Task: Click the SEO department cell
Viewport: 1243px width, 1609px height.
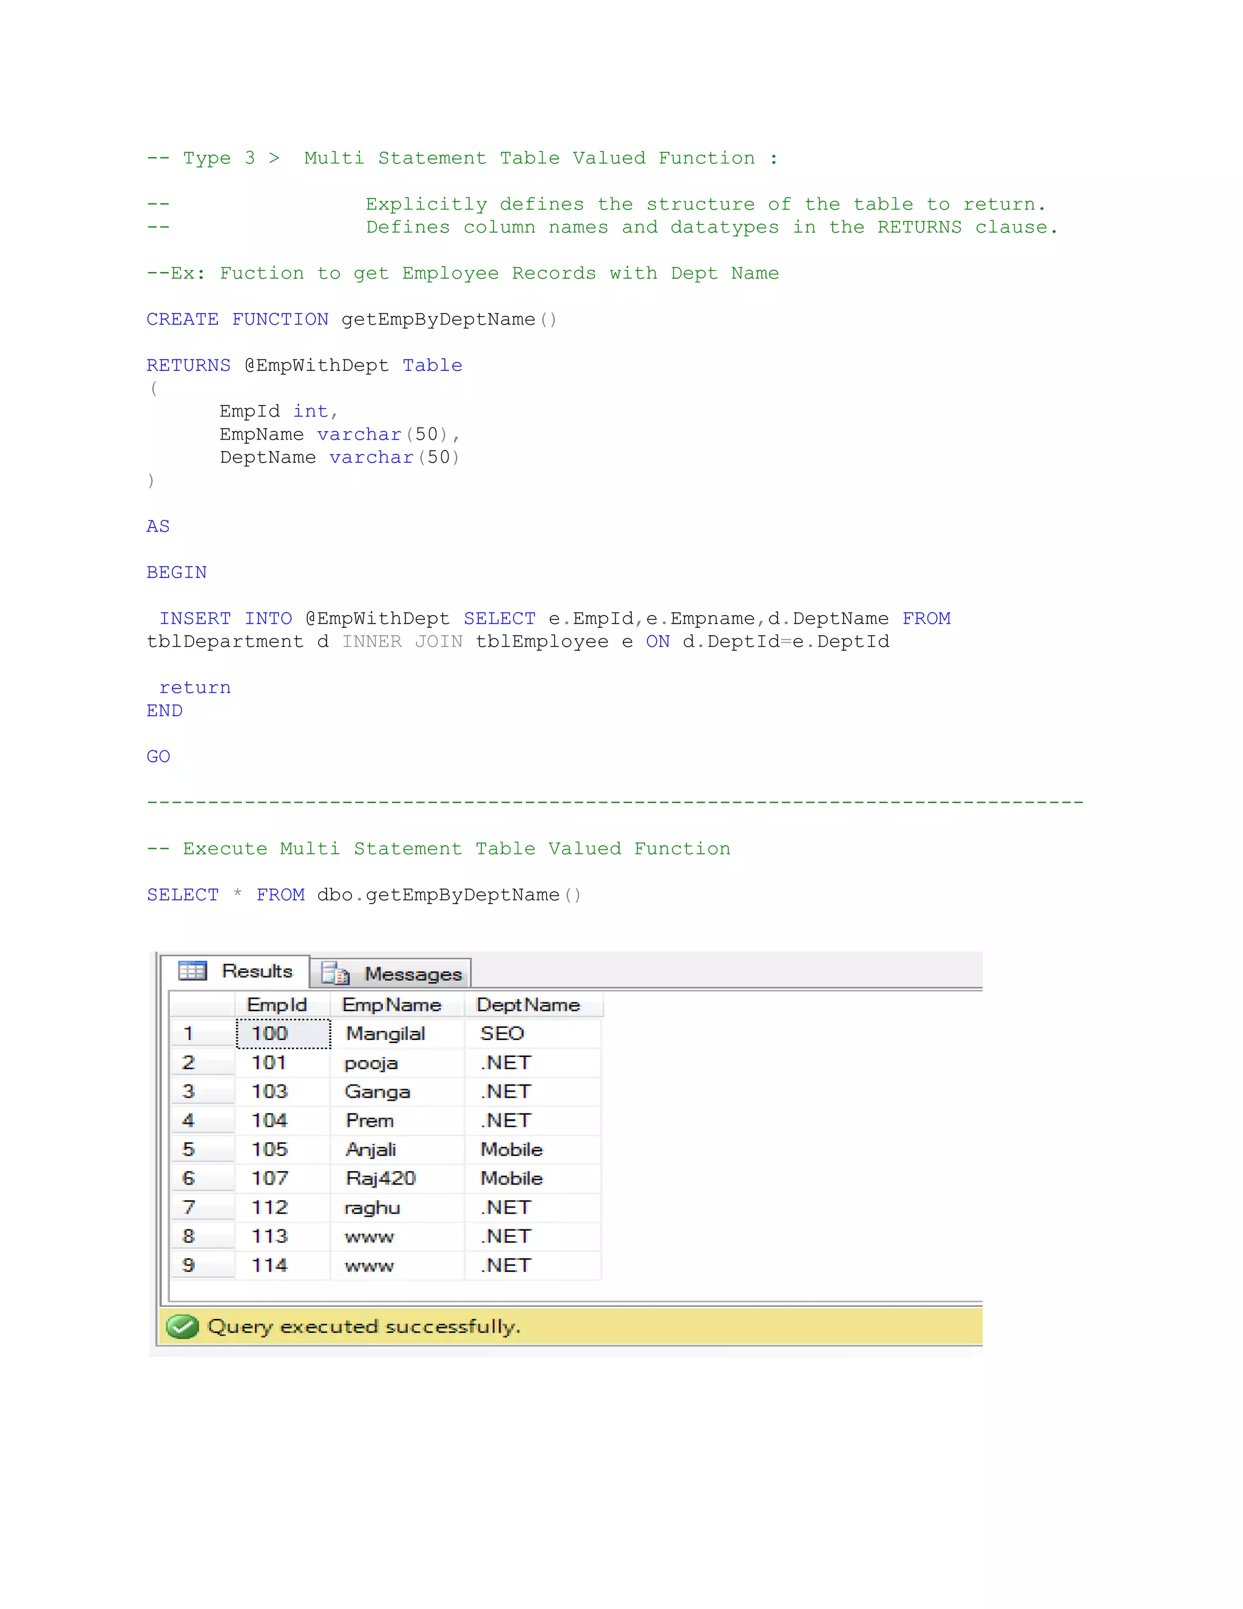Action: point(533,1033)
